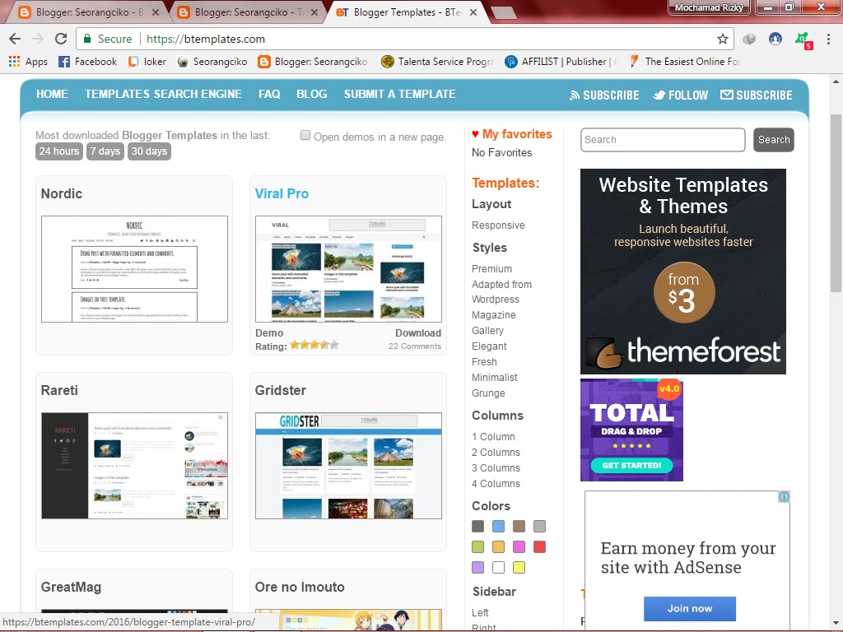The height and width of the screenshot is (632, 843).
Task: Switch to the second Blogger Seorangciko tab
Action: tap(245, 12)
